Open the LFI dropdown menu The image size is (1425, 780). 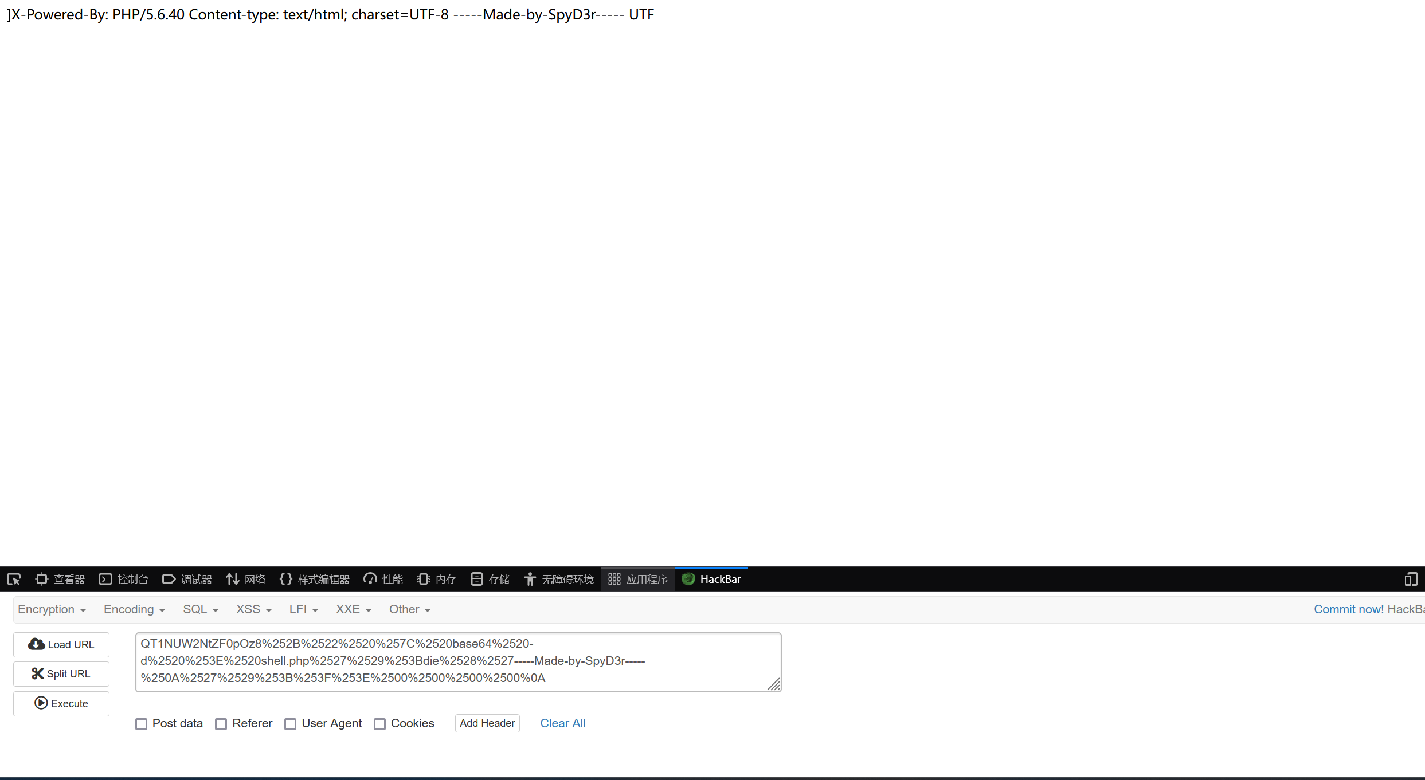pyautogui.click(x=303, y=609)
